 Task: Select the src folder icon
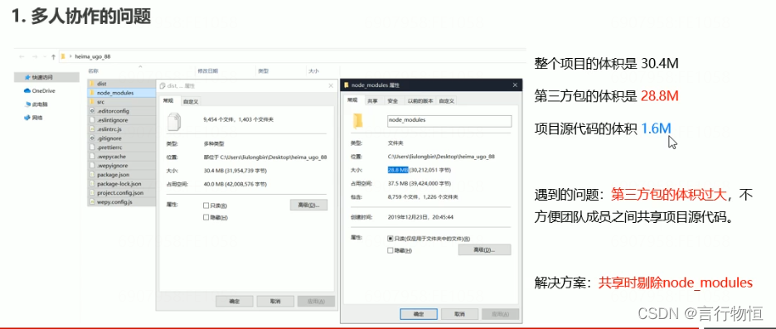tap(91, 102)
